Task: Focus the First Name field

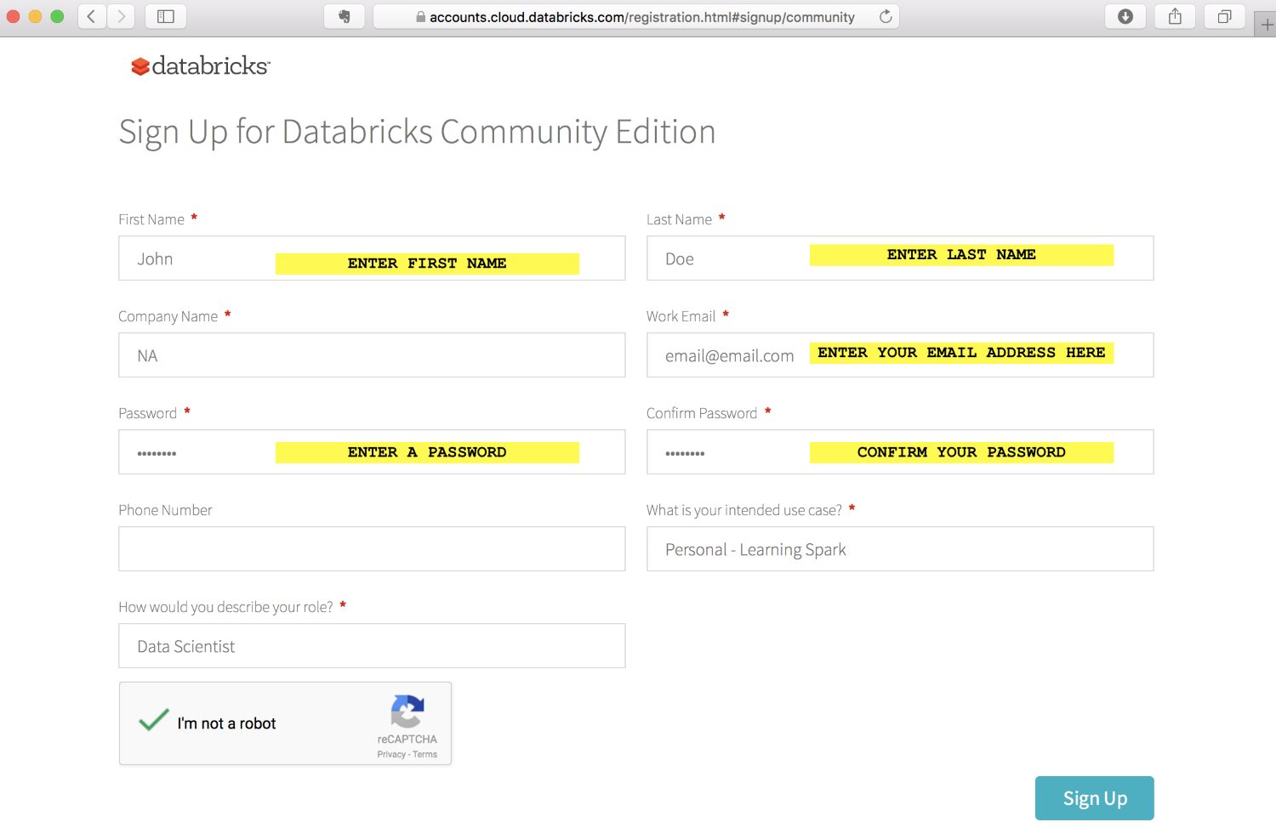Action: 372,258
